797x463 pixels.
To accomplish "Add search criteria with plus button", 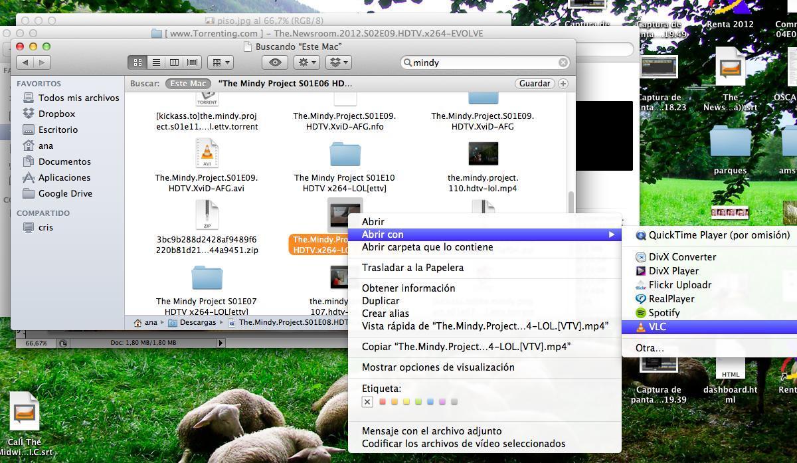I will click(x=563, y=84).
